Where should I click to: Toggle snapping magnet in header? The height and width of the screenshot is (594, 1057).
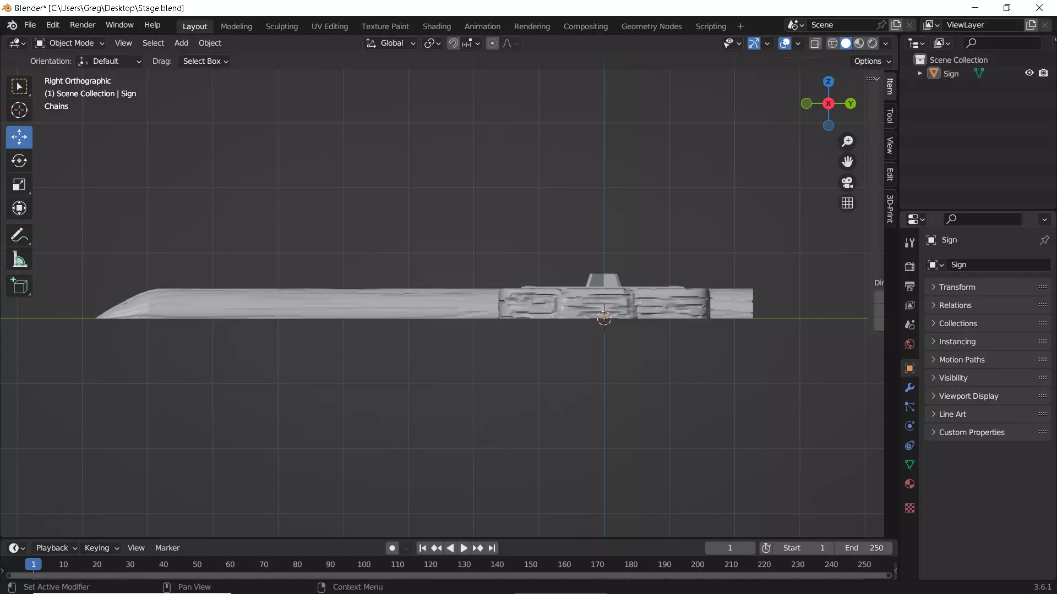tap(453, 43)
